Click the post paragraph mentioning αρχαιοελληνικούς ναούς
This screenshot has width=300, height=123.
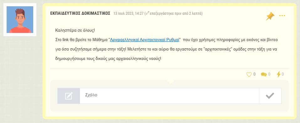(166, 49)
